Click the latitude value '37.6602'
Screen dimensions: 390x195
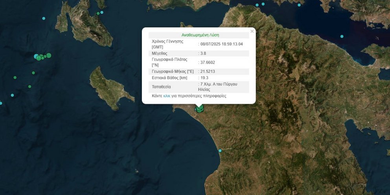click(208, 63)
